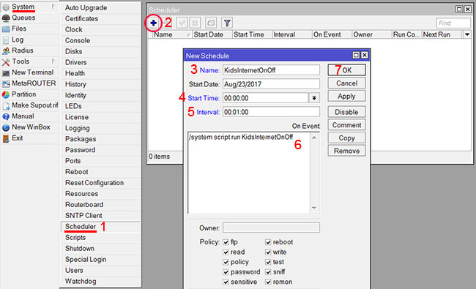Toggle the ftp policy checkbox
This screenshot has width=476, height=289.
[x=226, y=242]
